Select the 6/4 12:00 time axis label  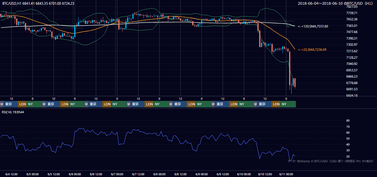pyautogui.click(x=12, y=174)
